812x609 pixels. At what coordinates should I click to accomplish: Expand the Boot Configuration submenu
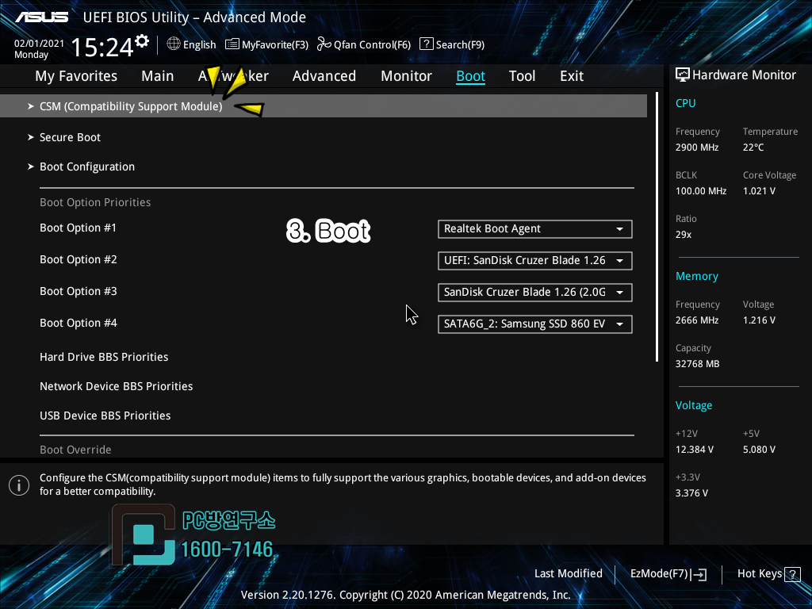87,167
